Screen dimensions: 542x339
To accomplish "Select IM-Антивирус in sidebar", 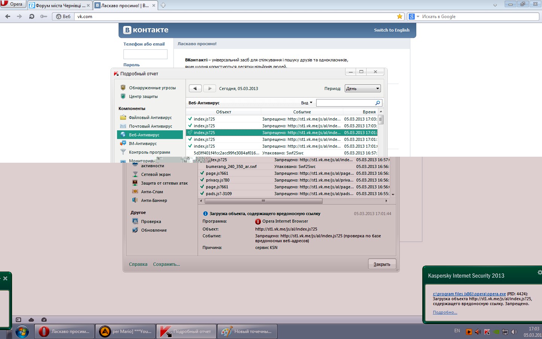I will [x=143, y=144].
